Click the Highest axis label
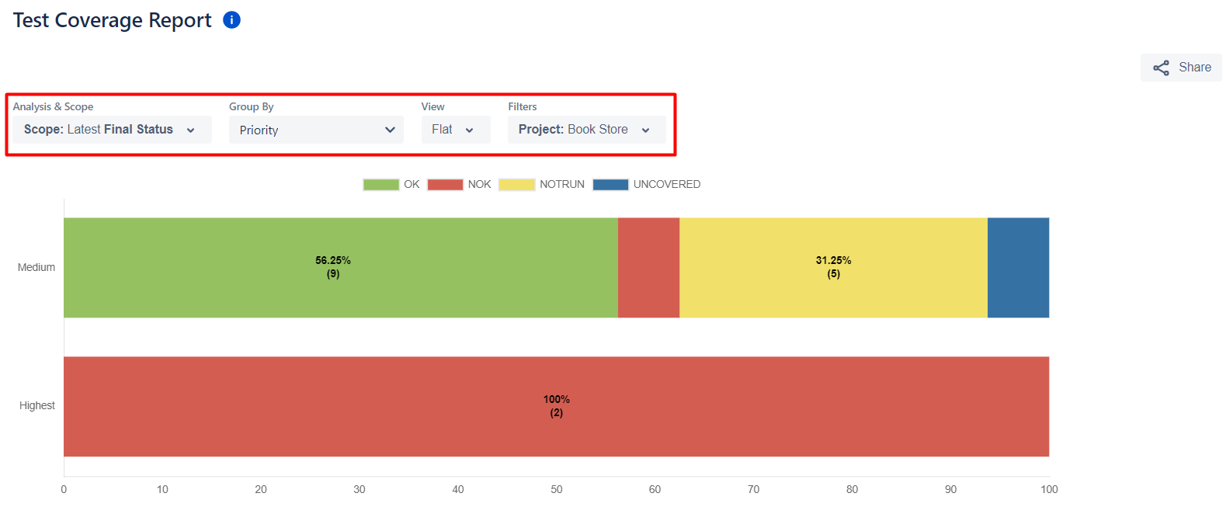Viewport: 1226px width, 521px height. coord(37,405)
